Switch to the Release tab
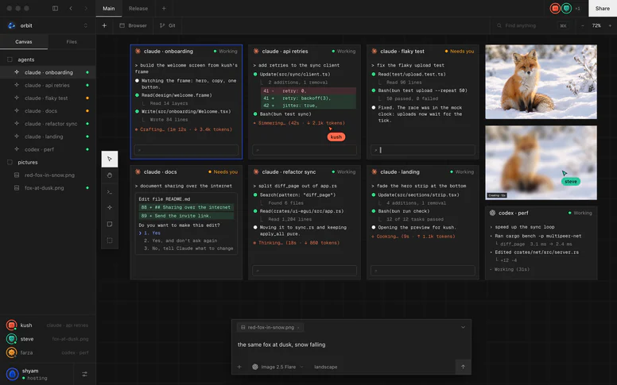The image size is (617, 385). 138,8
